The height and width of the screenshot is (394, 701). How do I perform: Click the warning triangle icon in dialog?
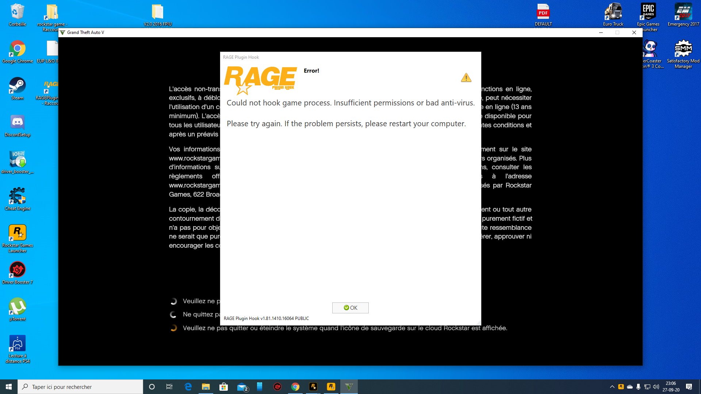point(466,78)
